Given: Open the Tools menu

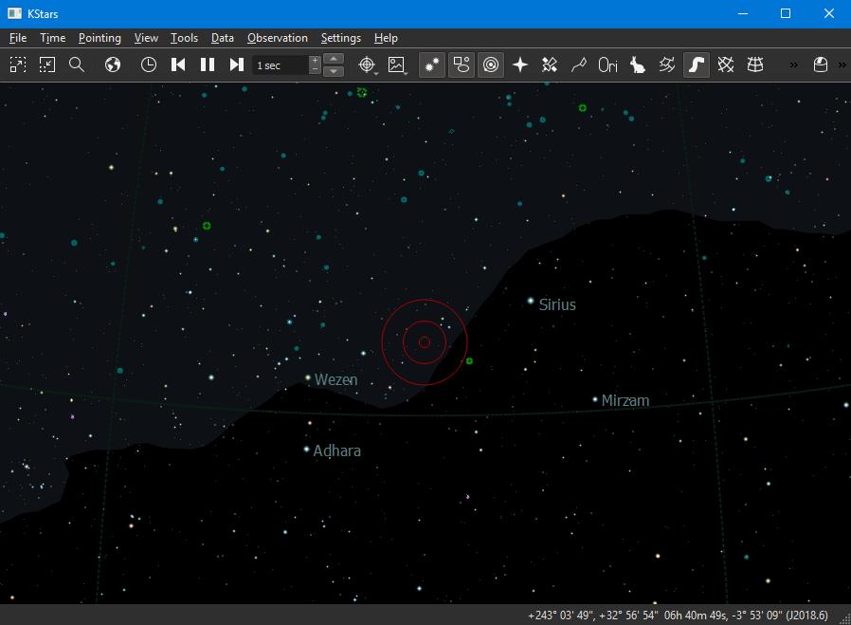Looking at the screenshot, I should pos(185,38).
